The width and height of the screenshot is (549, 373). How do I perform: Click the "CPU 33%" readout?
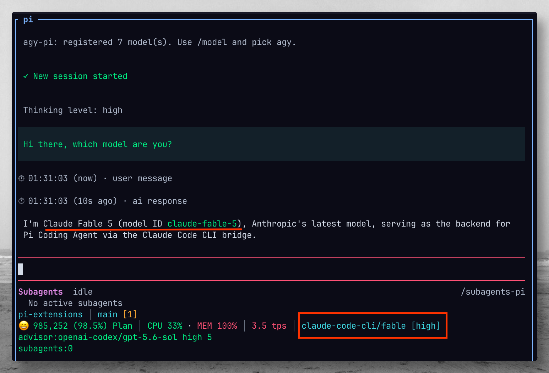pyautogui.click(x=165, y=326)
